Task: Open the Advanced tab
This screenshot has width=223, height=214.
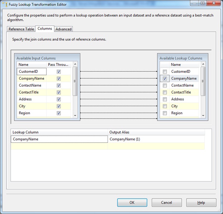Action: (x=63, y=29)
